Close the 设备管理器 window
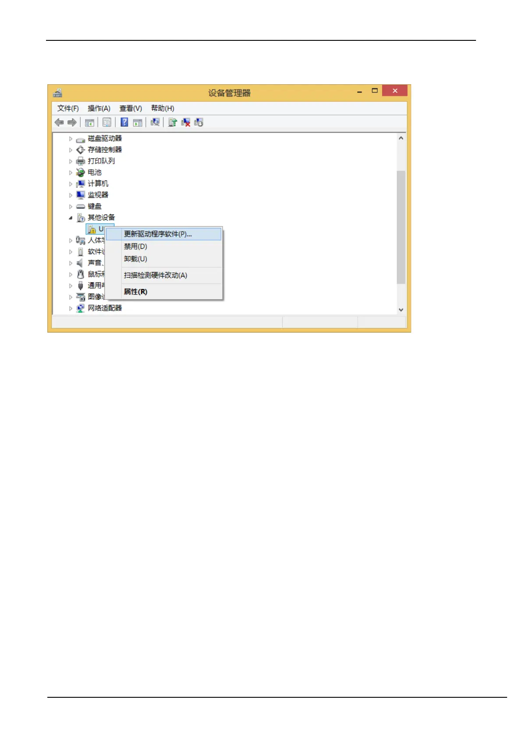Image resolution: width=522 pixels, height=739 pixels. click(x=395, y=90)
